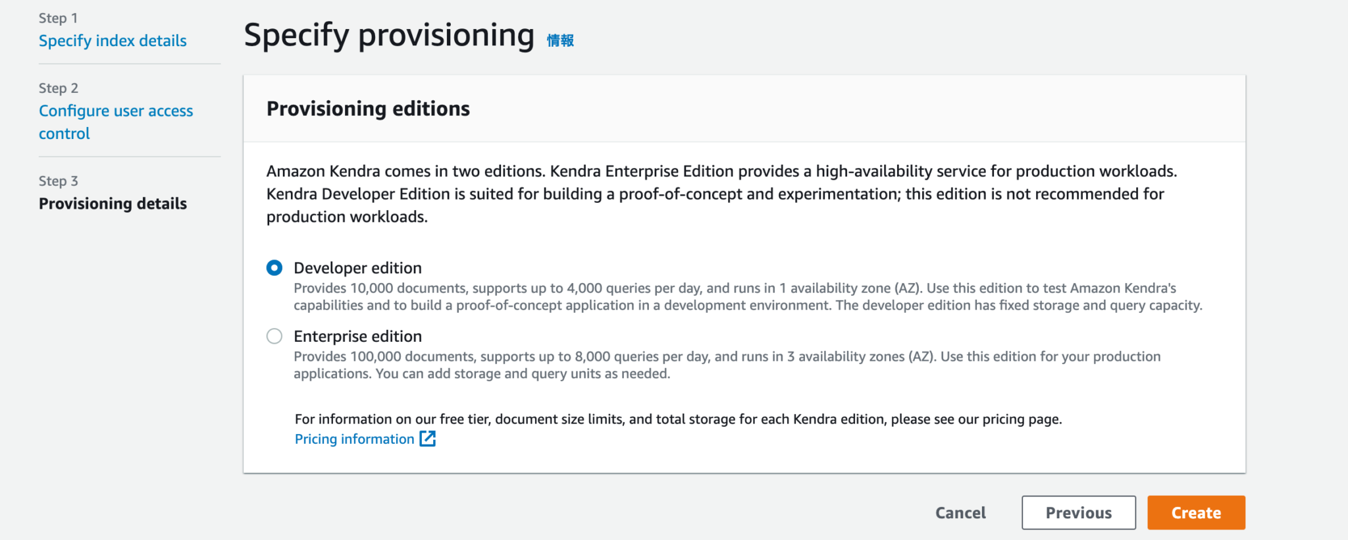Click the Step 2 label in the sidebar
Image resolution: width=1348 pixels, height=540 pixels.
point(58,88)
